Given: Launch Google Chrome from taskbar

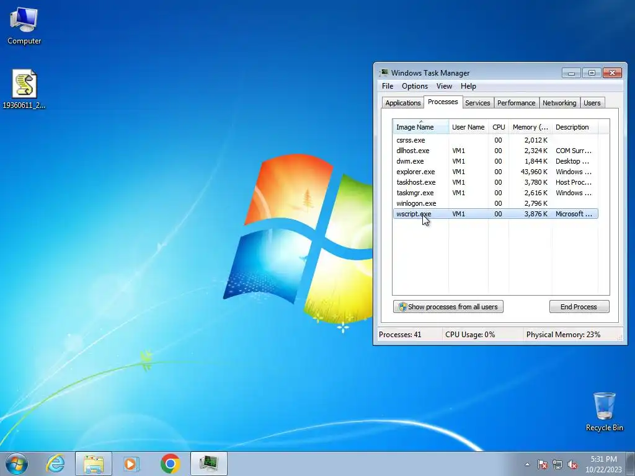Looking at the screenshot, I should click(x=170, y=464).
